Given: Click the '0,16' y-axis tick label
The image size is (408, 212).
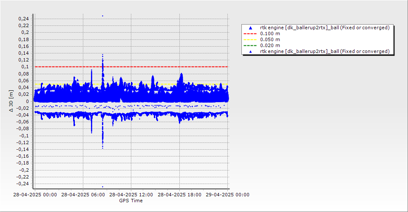Looking at the screenshot, I should [x=23, y=46].
